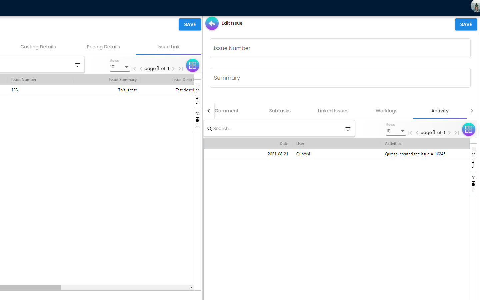The width and height of the screenshot is (480, 300).
Task: Click the back arrow beside Edit Issue
Action: (x=212, y=24)
